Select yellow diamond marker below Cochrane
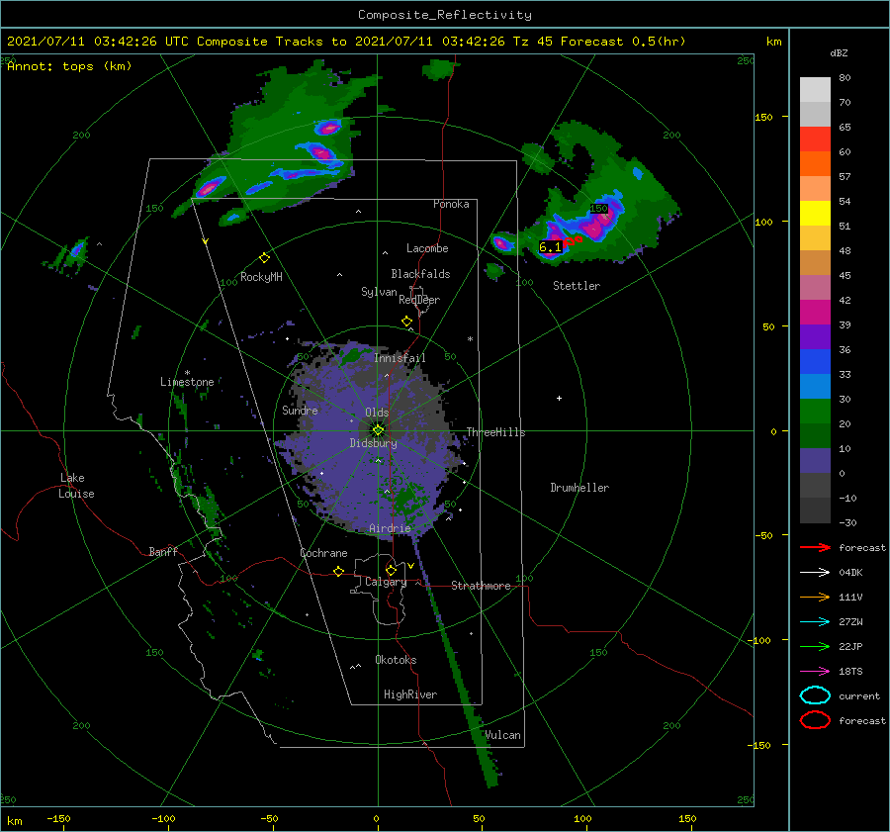Viewport: 890px width, 832px height. pos(338,572)
